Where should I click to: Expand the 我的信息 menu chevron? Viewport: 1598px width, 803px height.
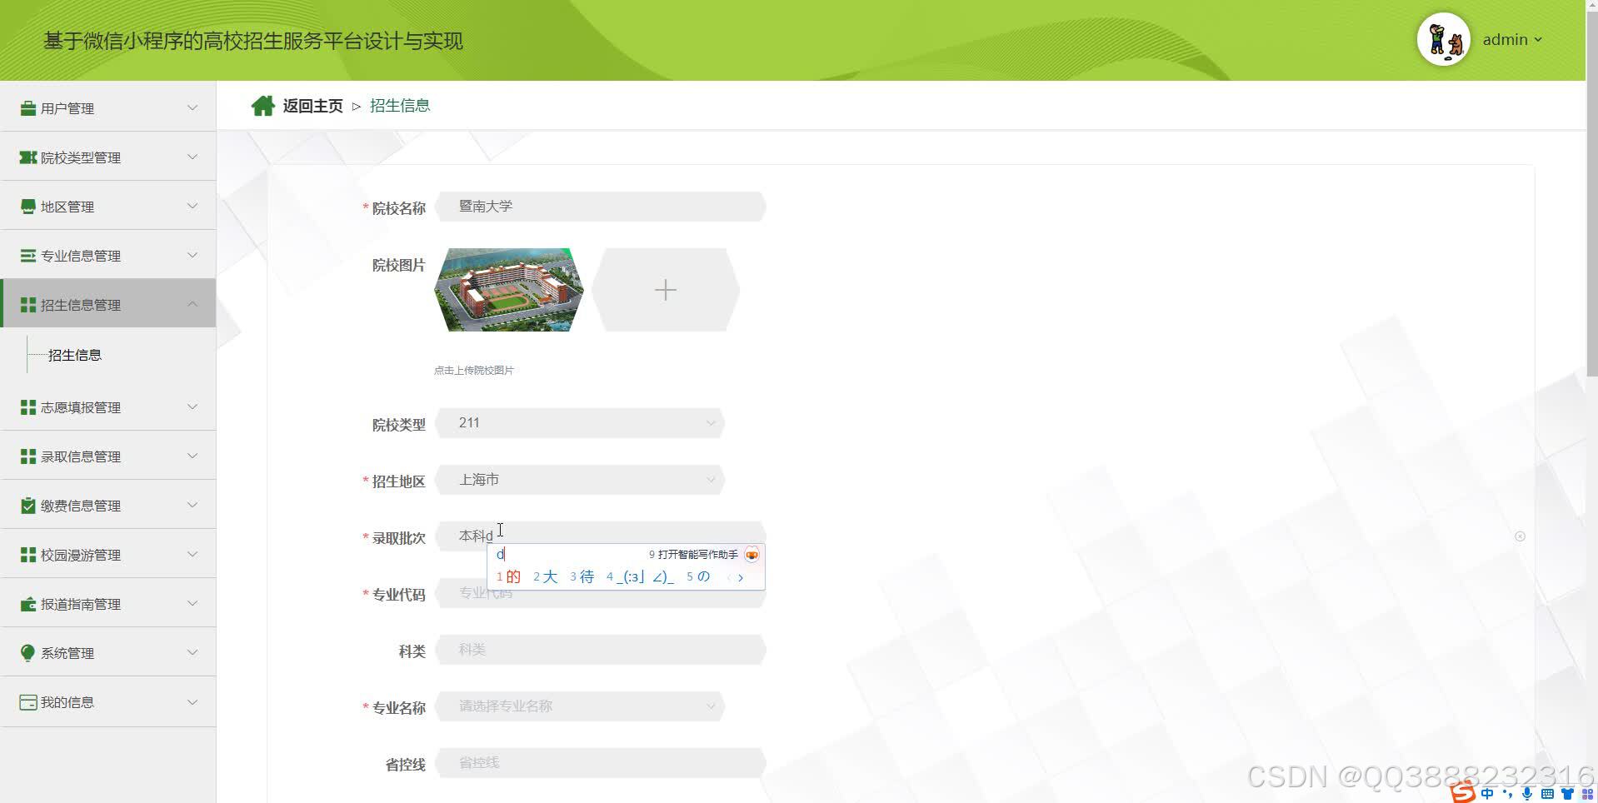192,701
